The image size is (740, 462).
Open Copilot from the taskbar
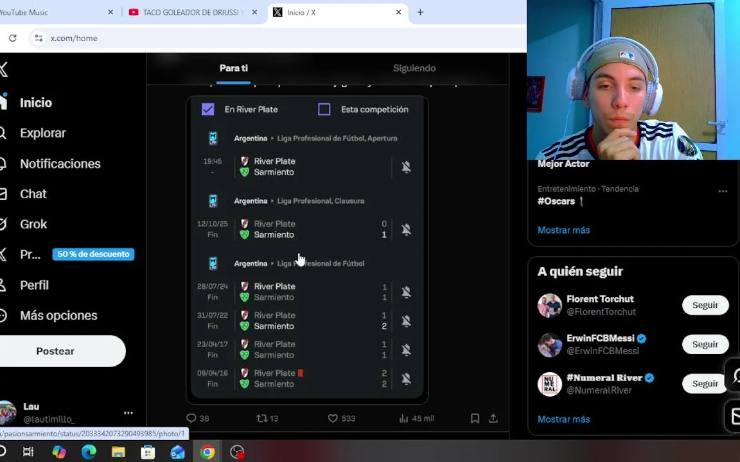pyautogui.click(x=59, y=452)
